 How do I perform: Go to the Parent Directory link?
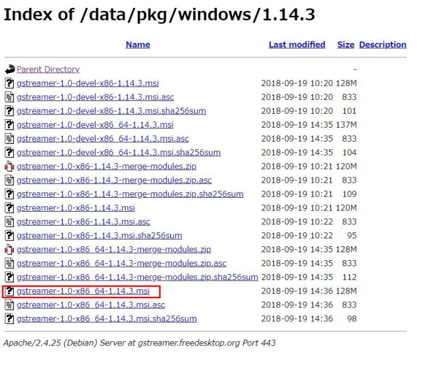(48, 70)
